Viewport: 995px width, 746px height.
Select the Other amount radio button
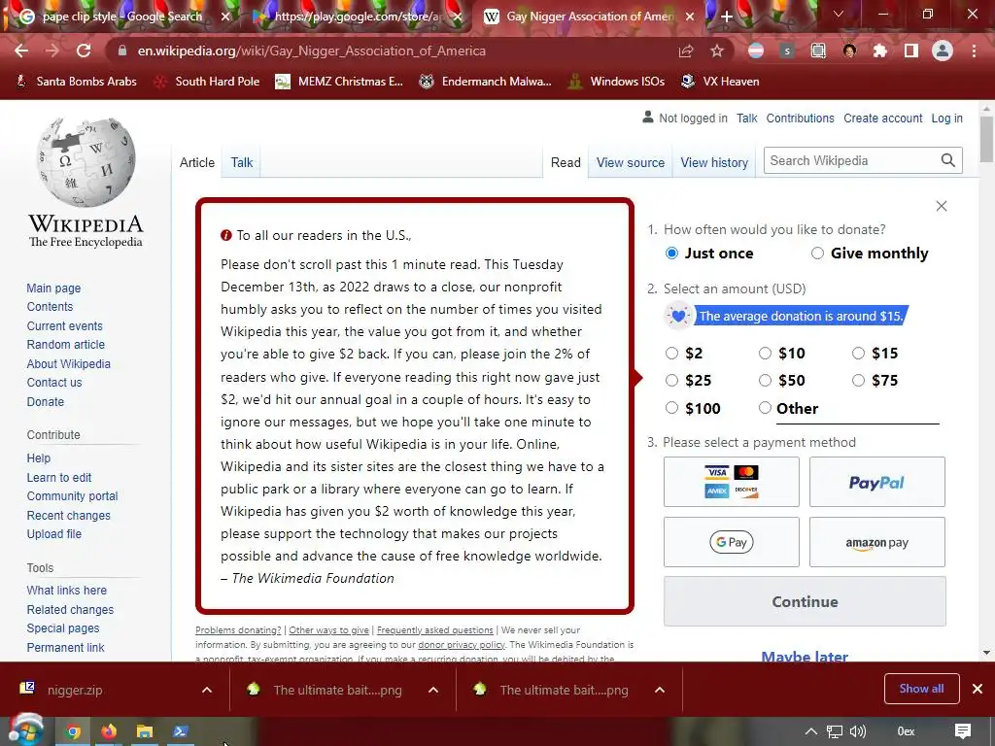(x=766, y=409)
